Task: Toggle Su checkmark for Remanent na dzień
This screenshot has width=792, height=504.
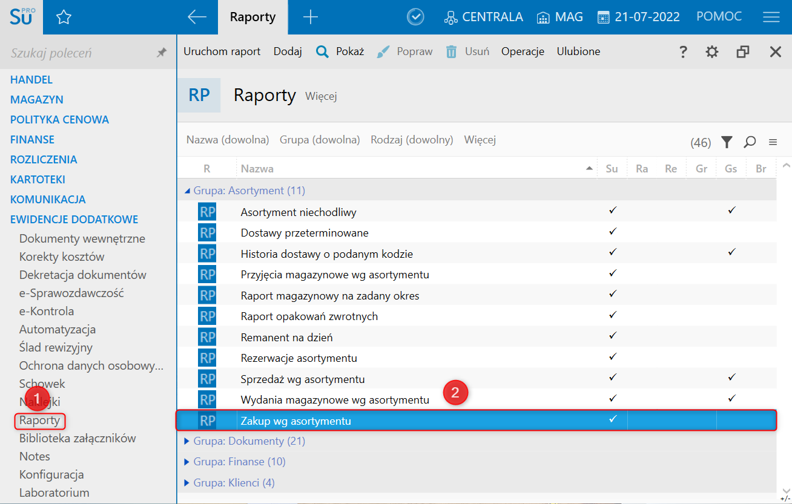Action: point(612,336)
